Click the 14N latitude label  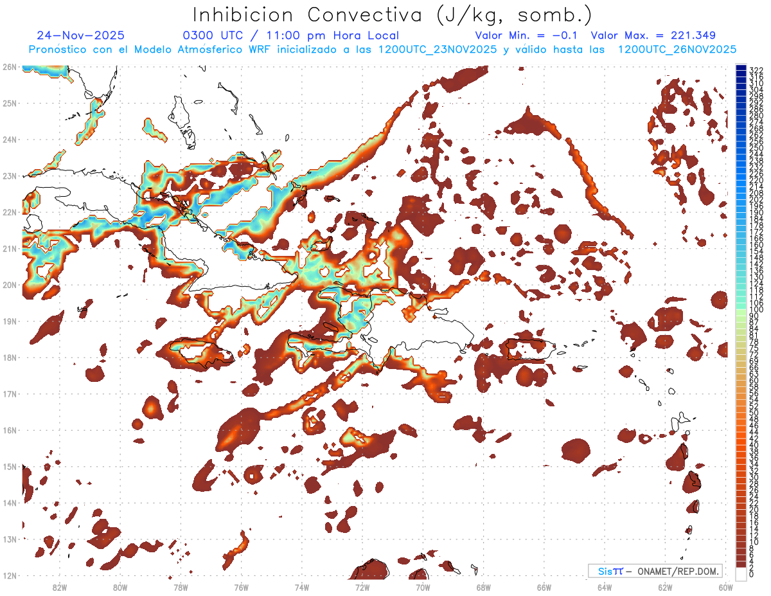pos(9,503)
